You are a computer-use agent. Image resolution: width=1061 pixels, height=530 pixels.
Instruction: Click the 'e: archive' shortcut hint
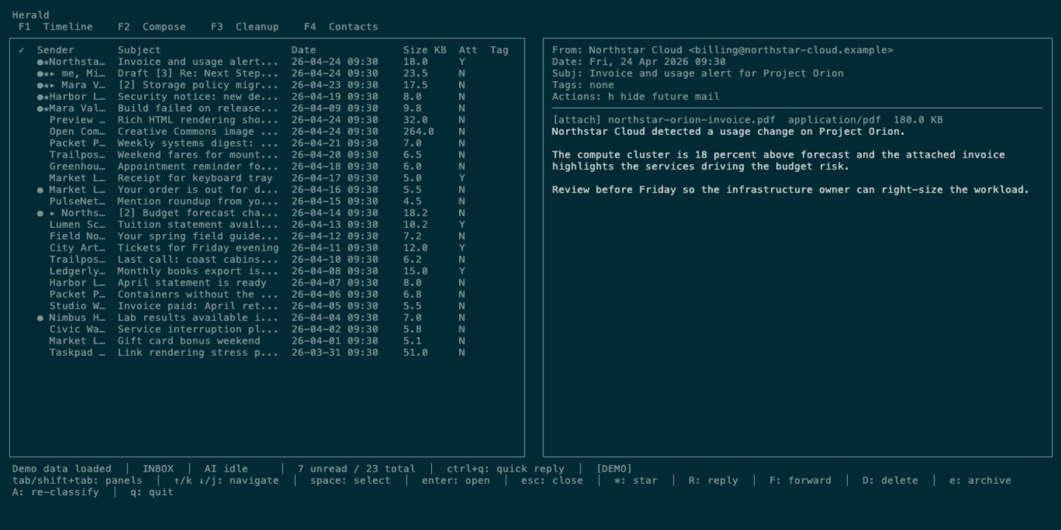point(981,481)
